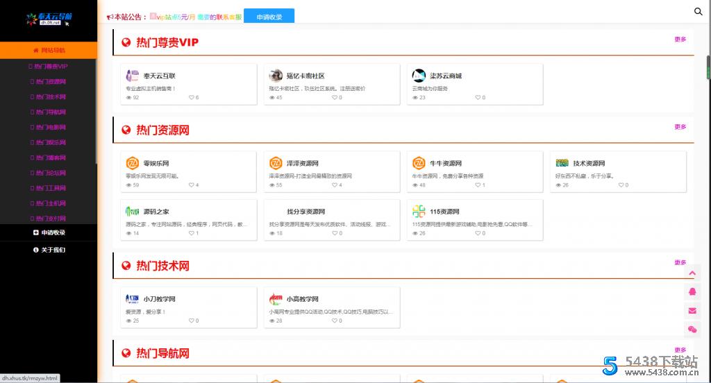
Task: Select 网站导航 in the sidebar
Action: (x=49, y=51)
